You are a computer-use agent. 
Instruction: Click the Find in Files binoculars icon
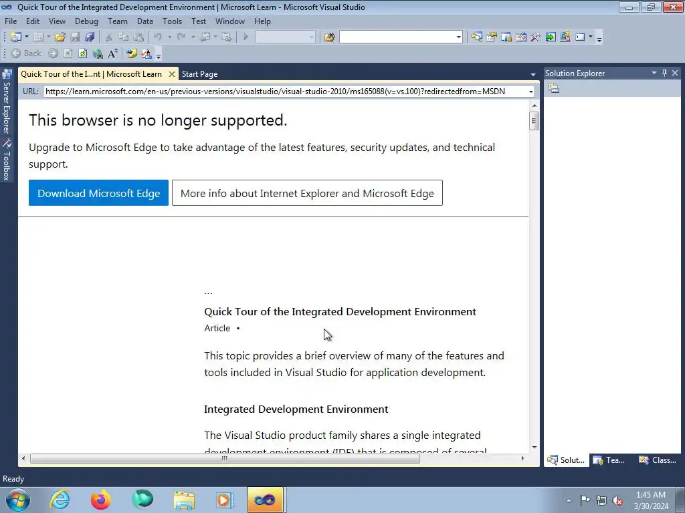pos(329,37)
